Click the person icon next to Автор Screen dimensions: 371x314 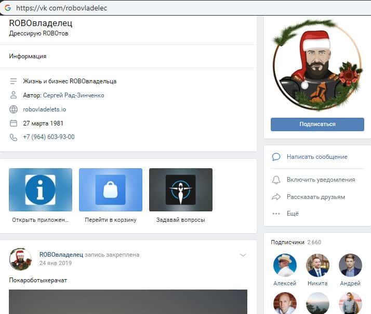14,95
